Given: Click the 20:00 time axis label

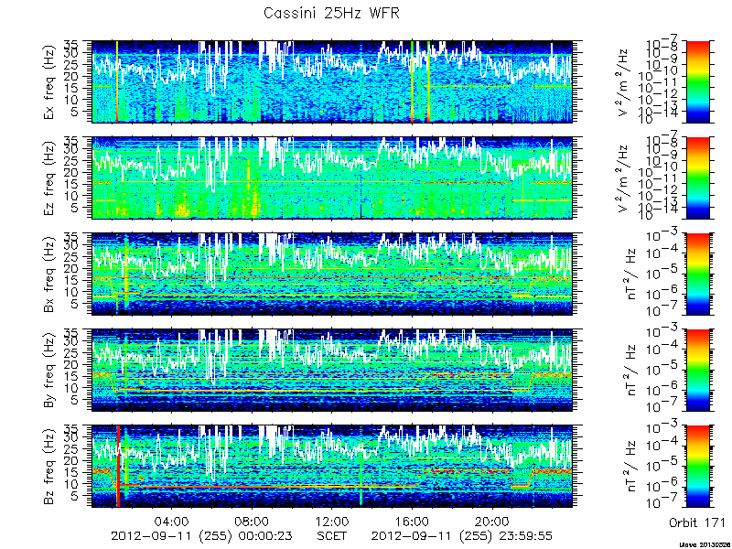Looking at the screenshot, I should (492, 521).
